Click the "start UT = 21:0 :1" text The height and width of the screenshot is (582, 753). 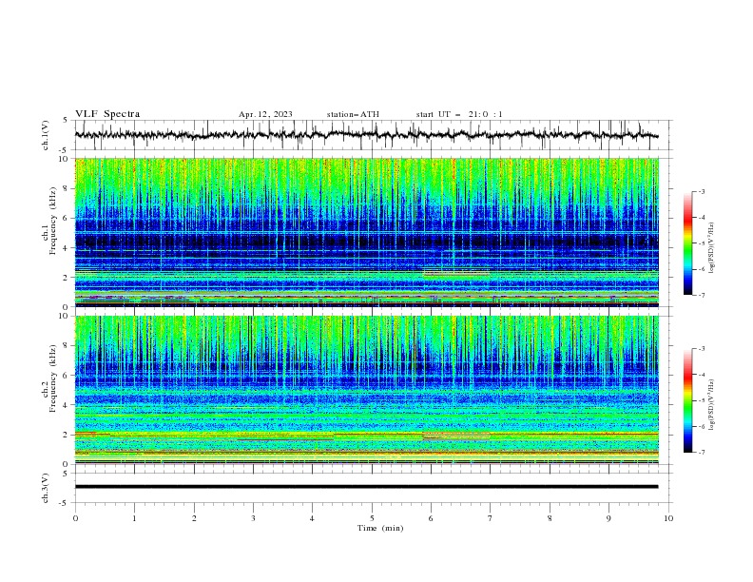click(x=459, y=114)
